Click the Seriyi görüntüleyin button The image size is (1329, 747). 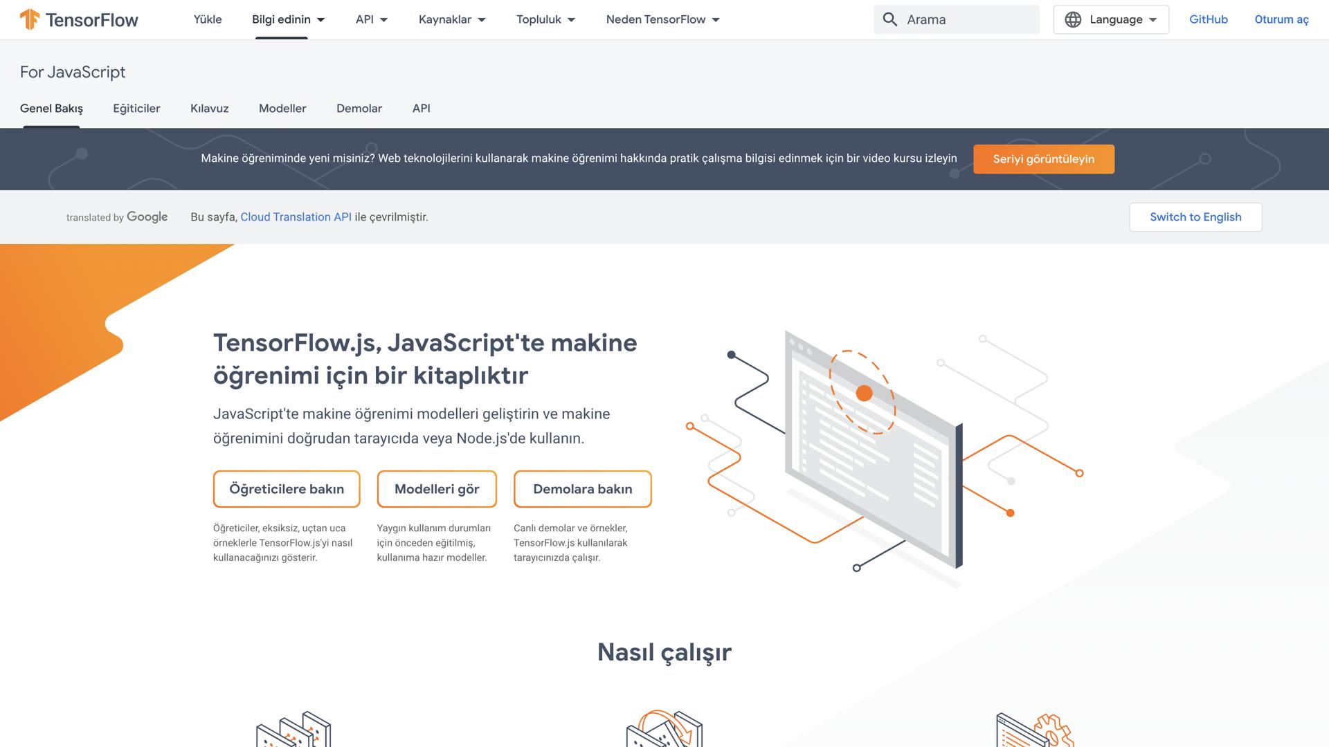(1043, 158)
